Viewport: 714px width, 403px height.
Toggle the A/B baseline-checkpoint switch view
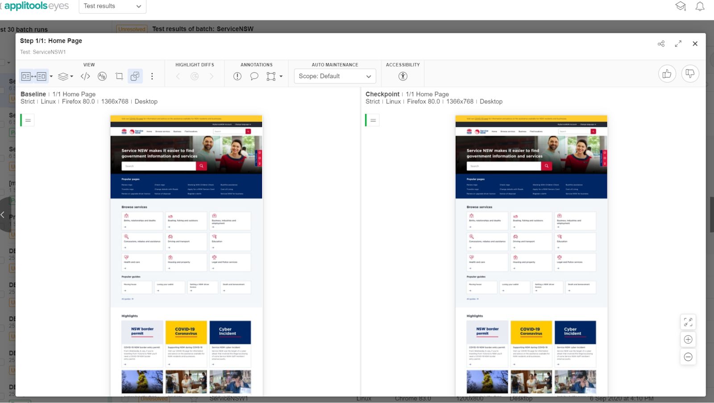(x=102, y=76)
